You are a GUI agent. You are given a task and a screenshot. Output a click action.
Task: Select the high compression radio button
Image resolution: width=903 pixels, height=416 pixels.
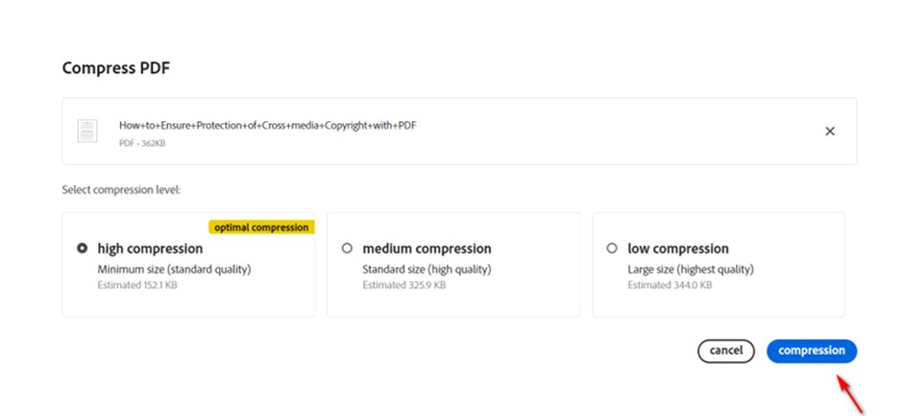[83, 248]
